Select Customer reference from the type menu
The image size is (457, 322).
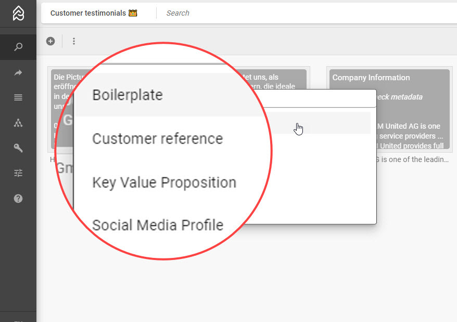(x=157, y=139)
